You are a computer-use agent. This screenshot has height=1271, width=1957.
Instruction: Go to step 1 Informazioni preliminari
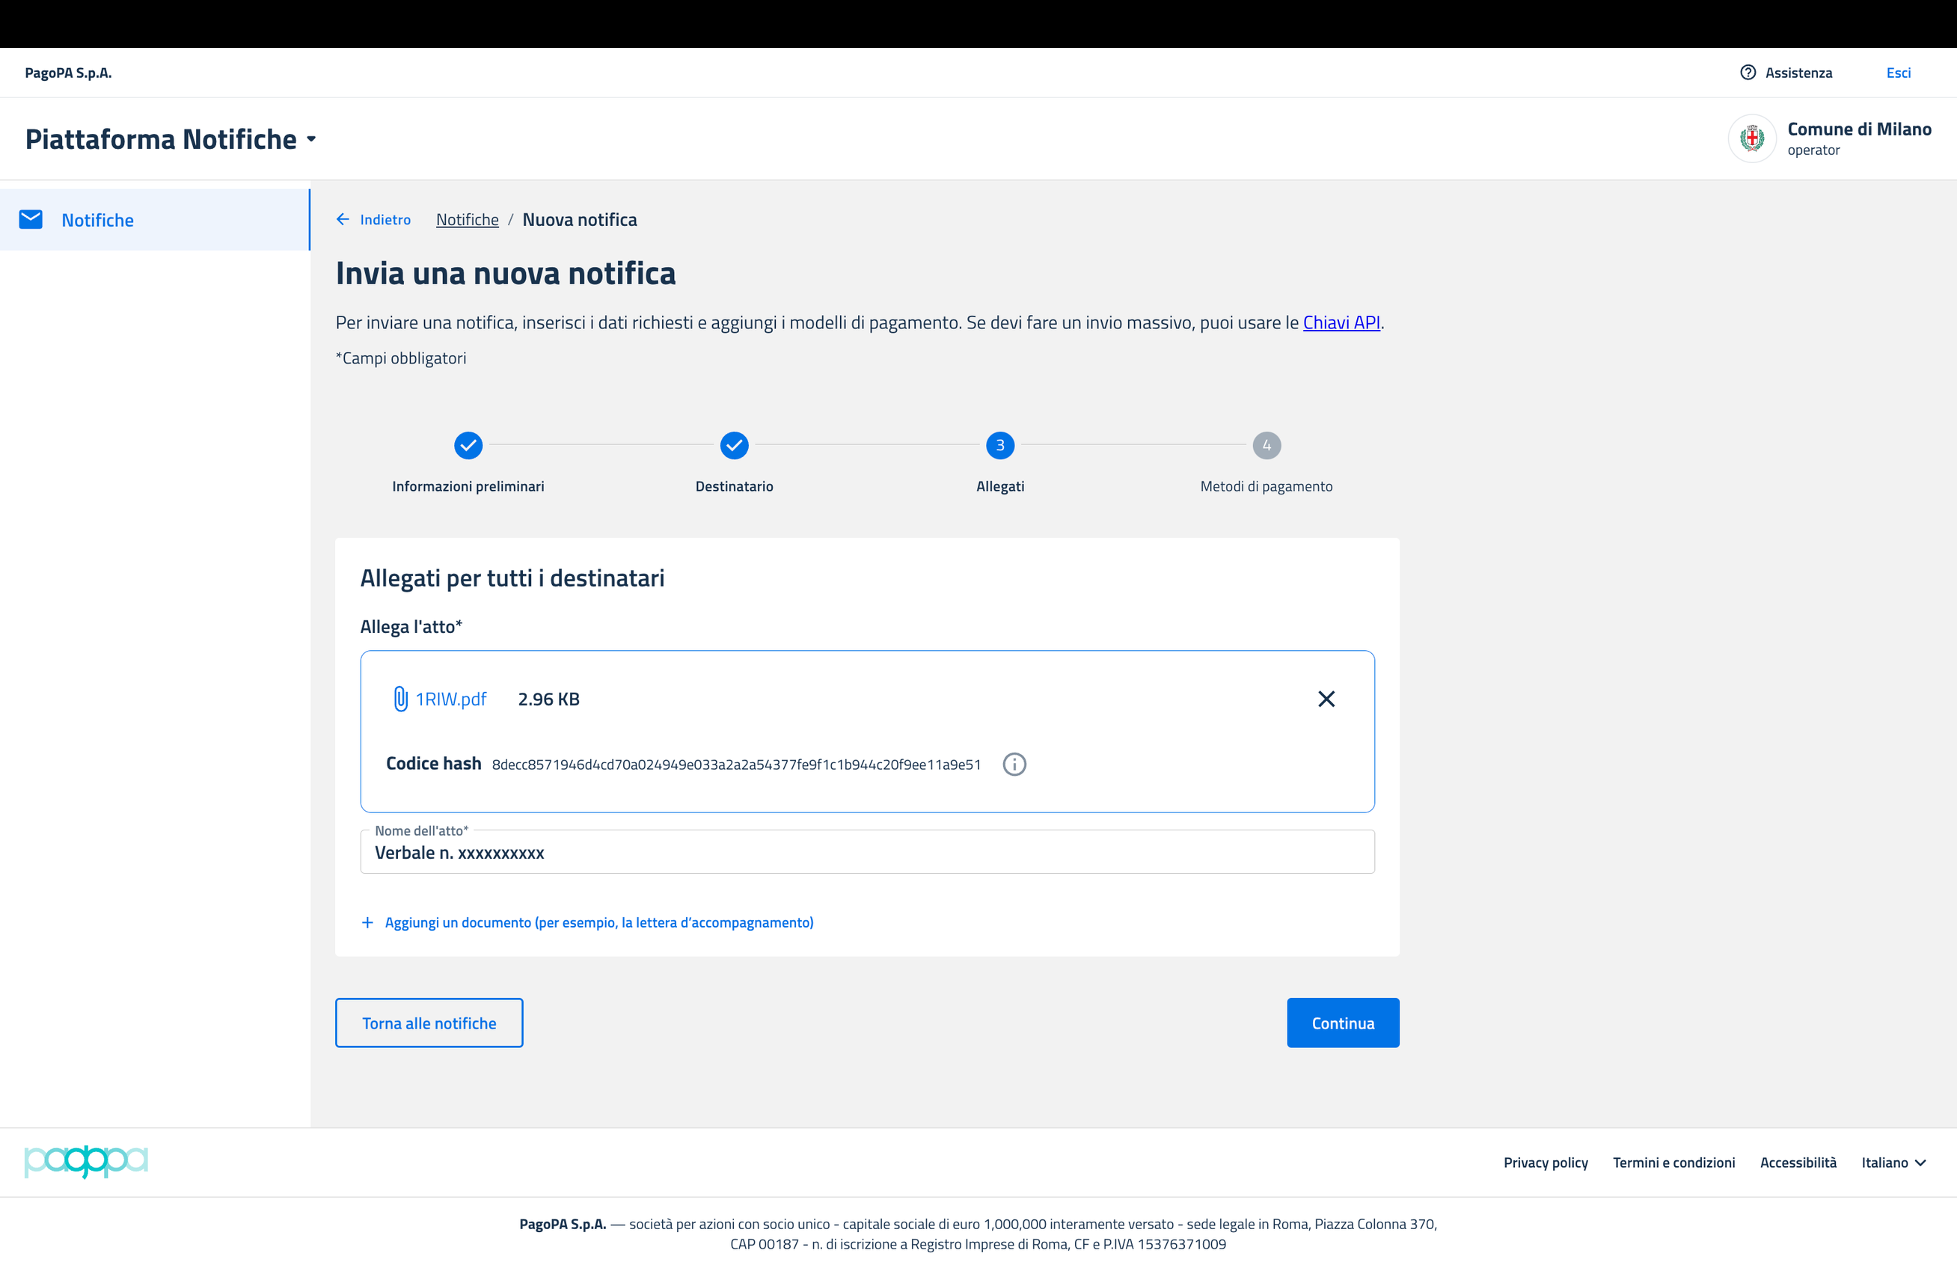pos(468,445)
